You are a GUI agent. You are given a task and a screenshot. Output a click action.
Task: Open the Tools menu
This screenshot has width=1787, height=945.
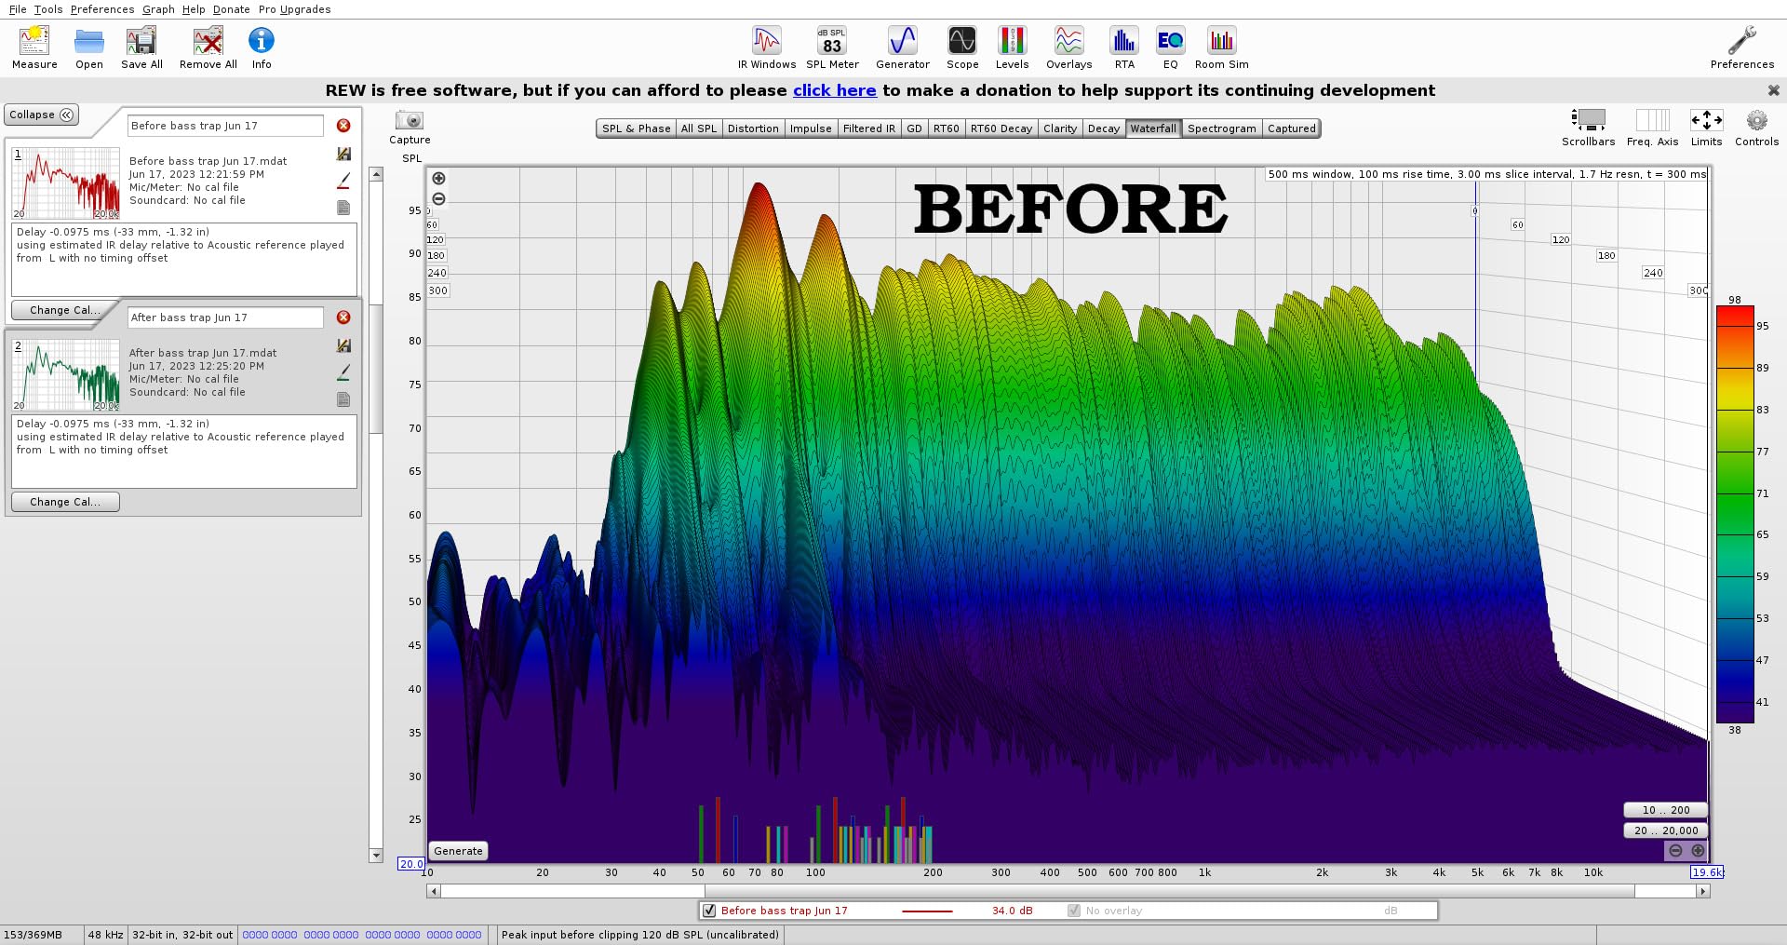(x=48, y=9)
